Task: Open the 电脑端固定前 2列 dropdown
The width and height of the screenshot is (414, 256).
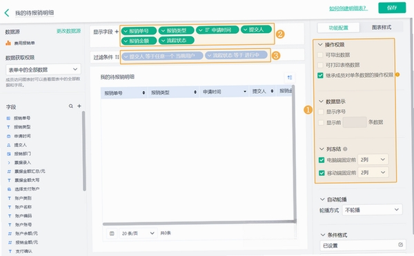Action: click(x=373, y=159)
